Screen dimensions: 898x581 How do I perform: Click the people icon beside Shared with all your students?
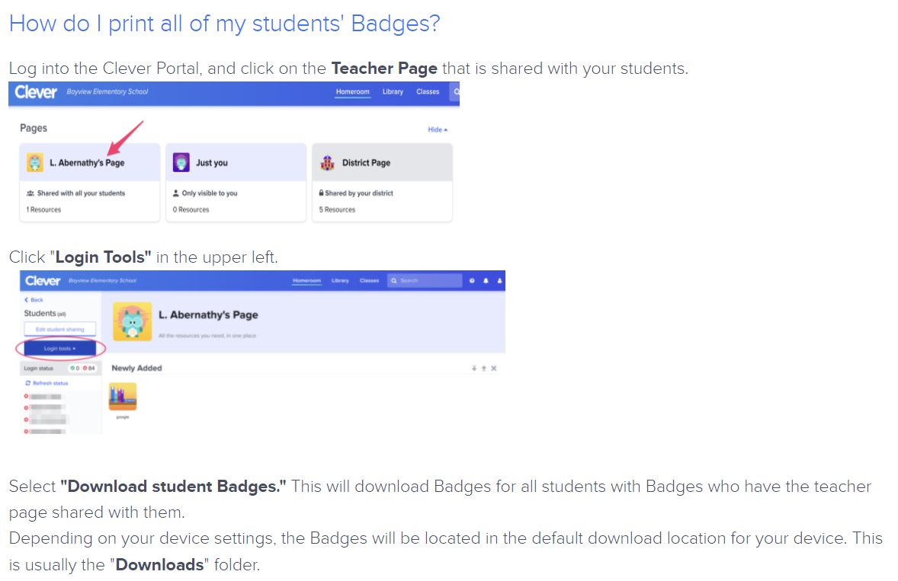pos(30,193)
